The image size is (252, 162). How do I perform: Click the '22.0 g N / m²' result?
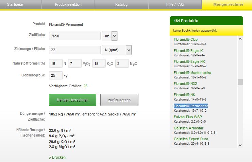click(60, 130)
